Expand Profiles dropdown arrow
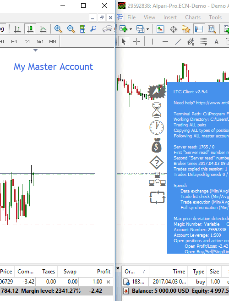 [147, 29]
